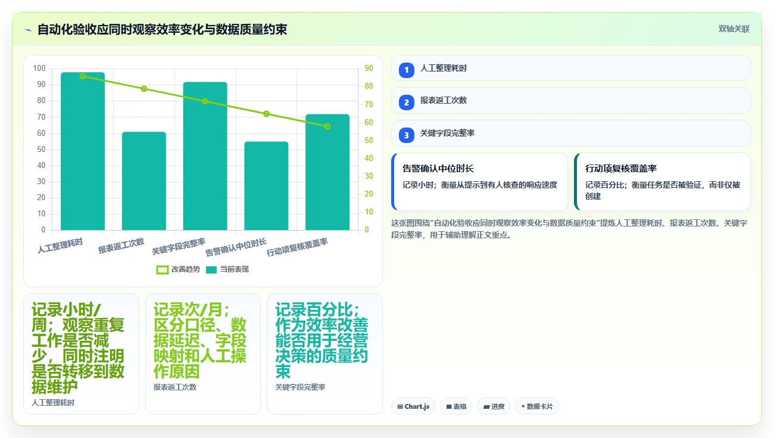Click the 表格 tag
774x438 pixels.
[x=456, y=406]
